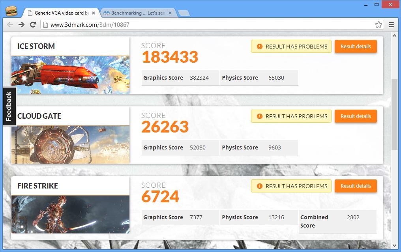Screen dimensions: 401x252
Task: Click Fire Strike graphics score 7377
Action: pos(196,217)
